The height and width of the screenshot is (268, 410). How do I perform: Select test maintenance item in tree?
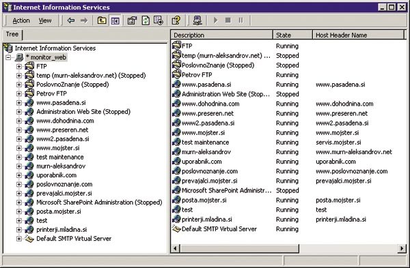coord(60,157)
